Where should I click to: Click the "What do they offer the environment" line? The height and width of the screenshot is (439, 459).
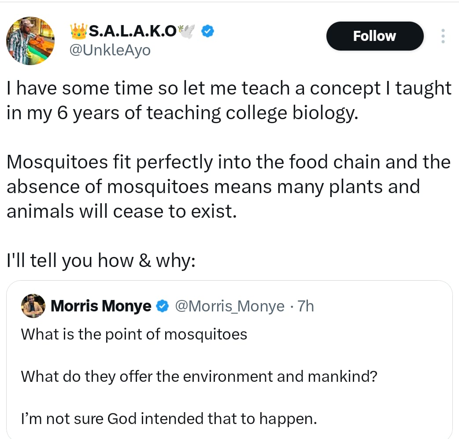[199, 377]
